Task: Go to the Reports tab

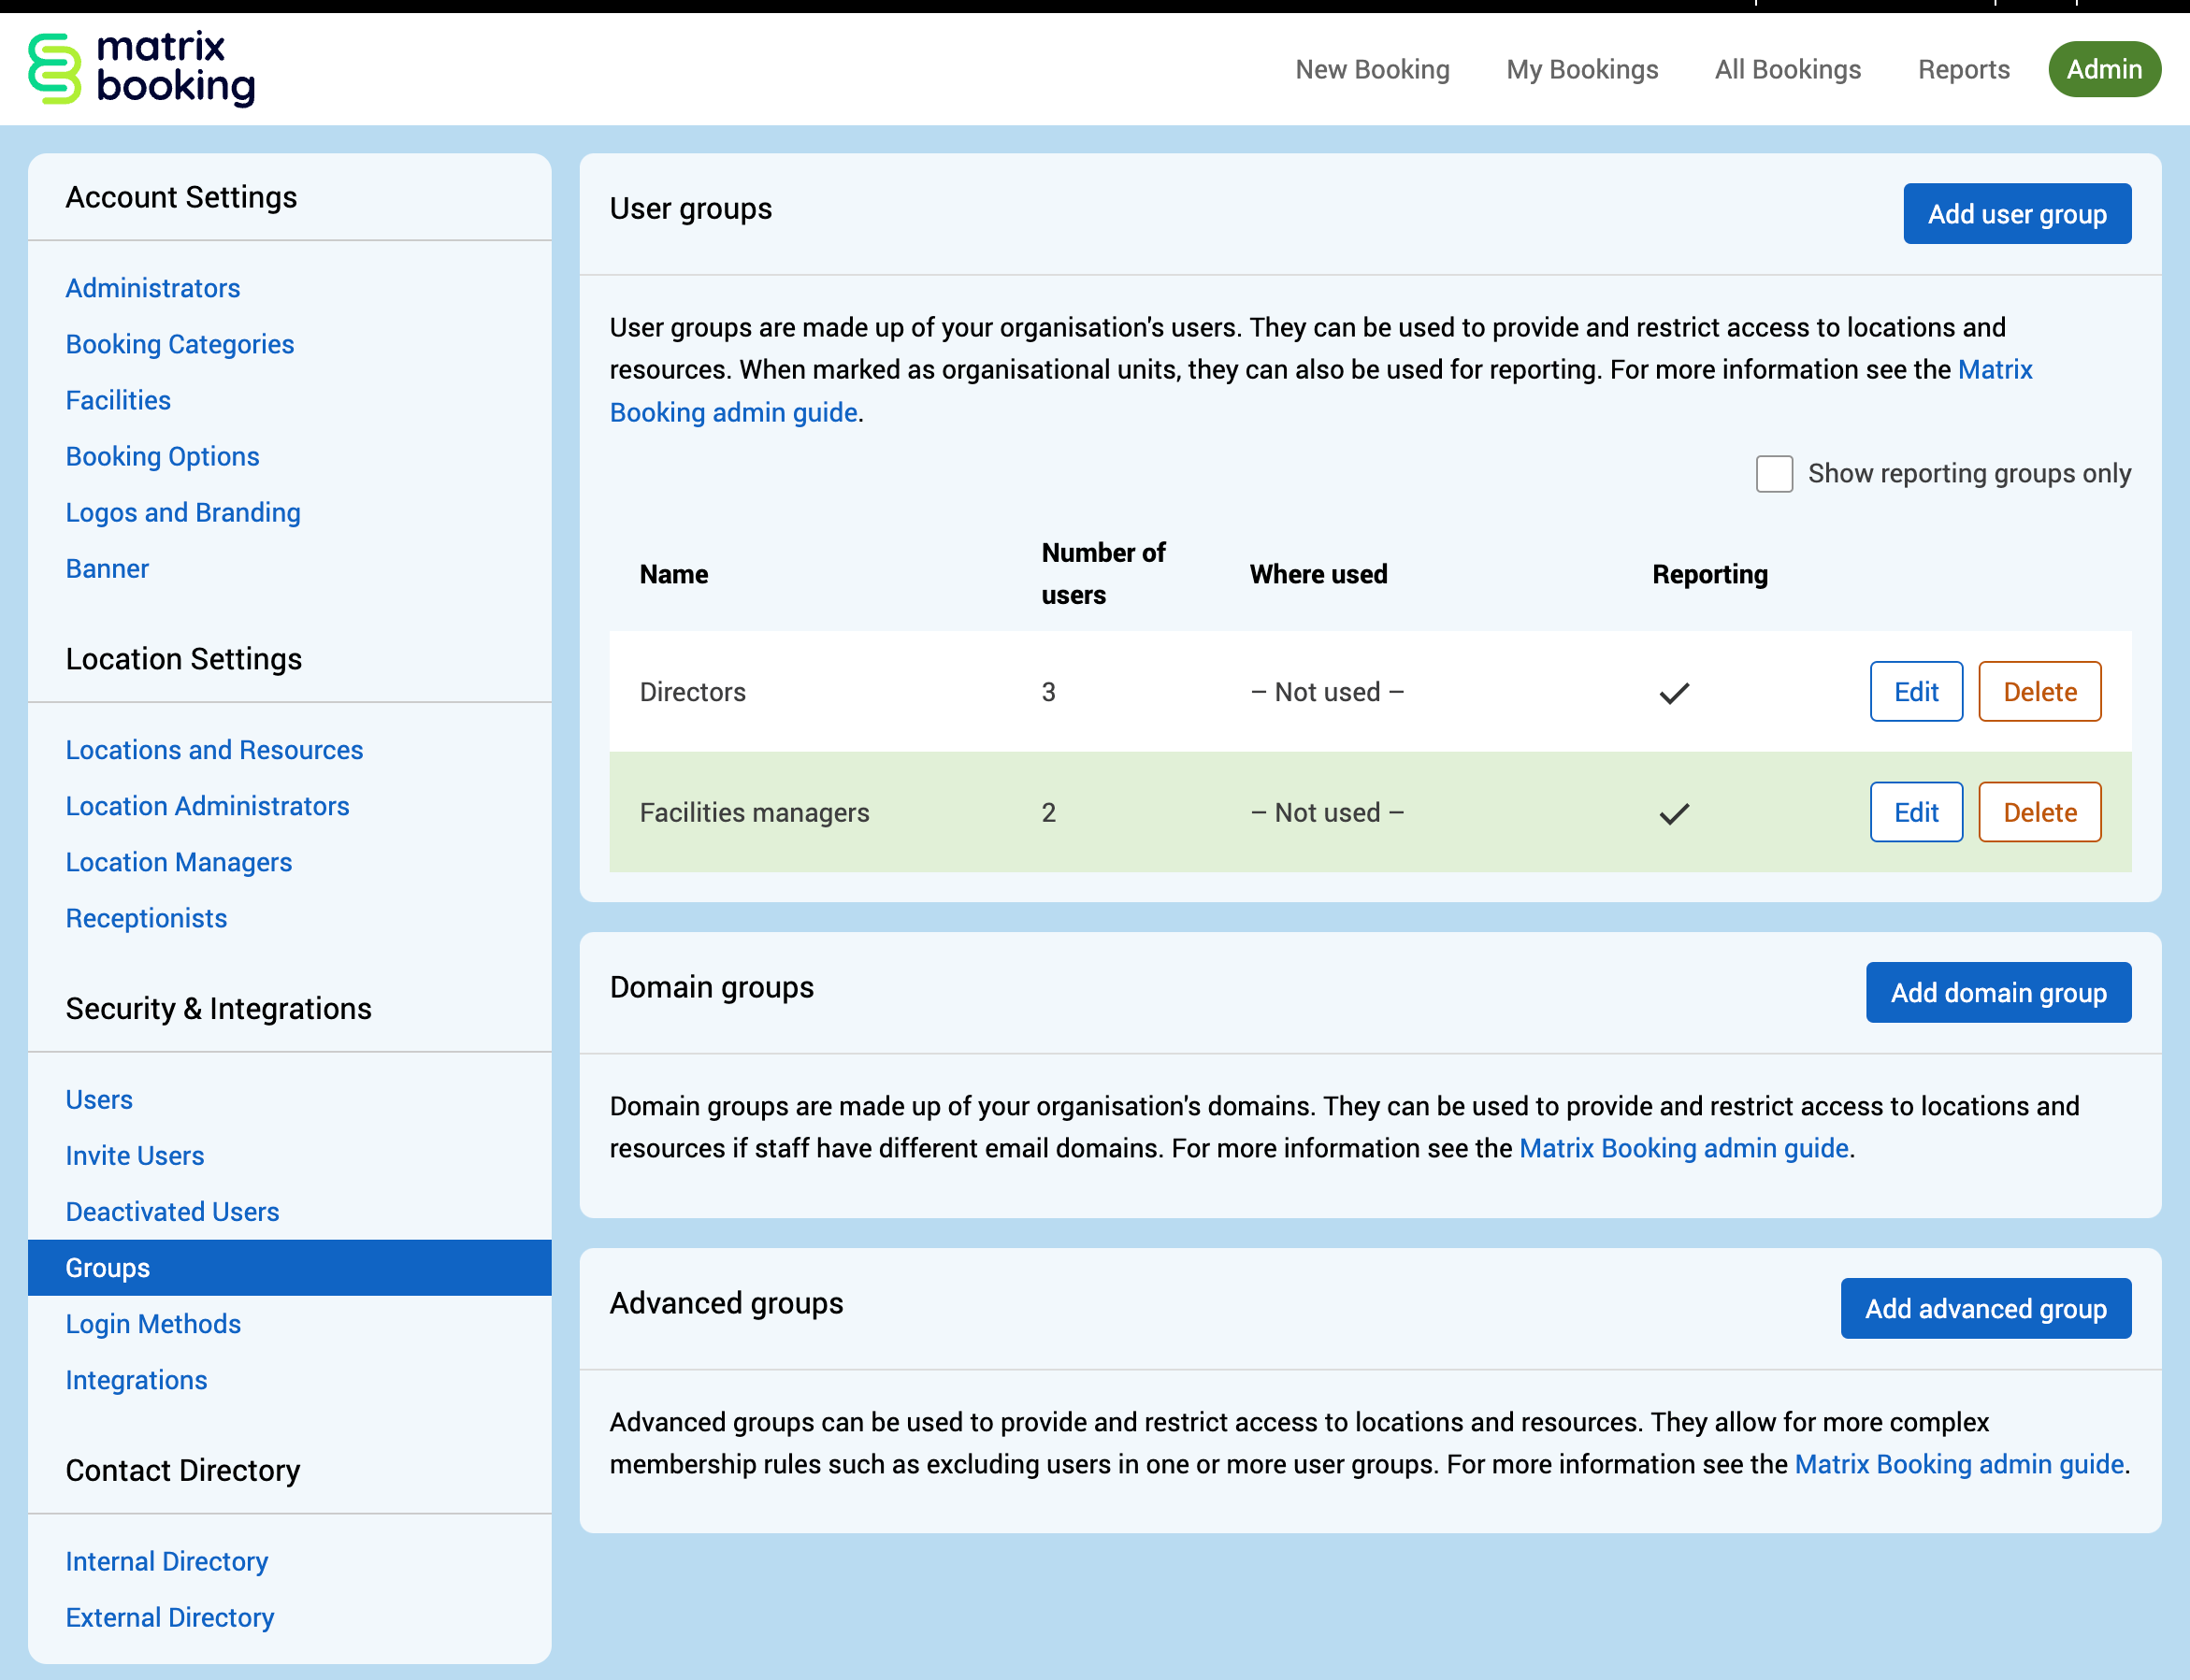Action: click(x=1963, y=69)
